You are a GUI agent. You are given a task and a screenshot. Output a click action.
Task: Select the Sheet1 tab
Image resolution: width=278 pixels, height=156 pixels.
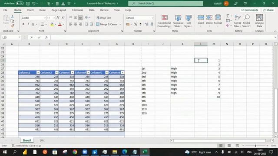click(x=27, y=140)
